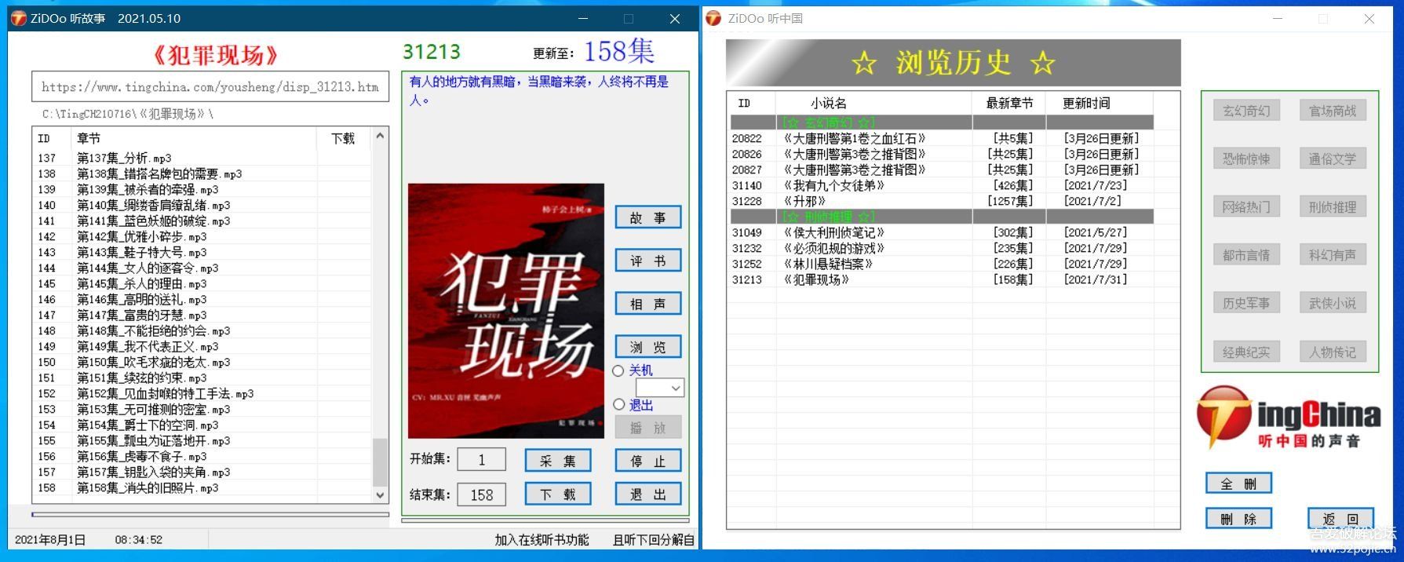Click the 通俗文学 genre button
The height and width of the screenshot is (562, 1404).
point(1333,159)
